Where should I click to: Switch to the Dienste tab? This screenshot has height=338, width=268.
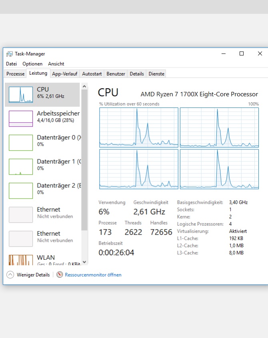click(156, 74)
